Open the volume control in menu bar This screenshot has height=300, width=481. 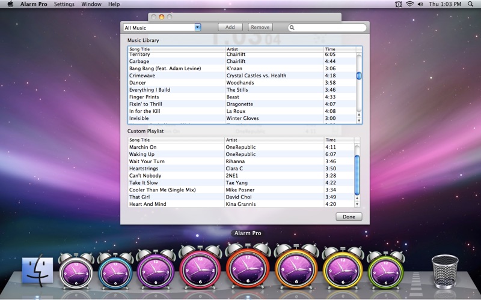420,4
